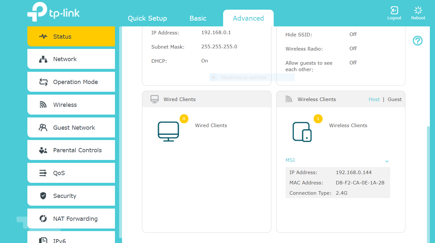
Task: Click the wireless clients devices icon
Action: point(302,131)
